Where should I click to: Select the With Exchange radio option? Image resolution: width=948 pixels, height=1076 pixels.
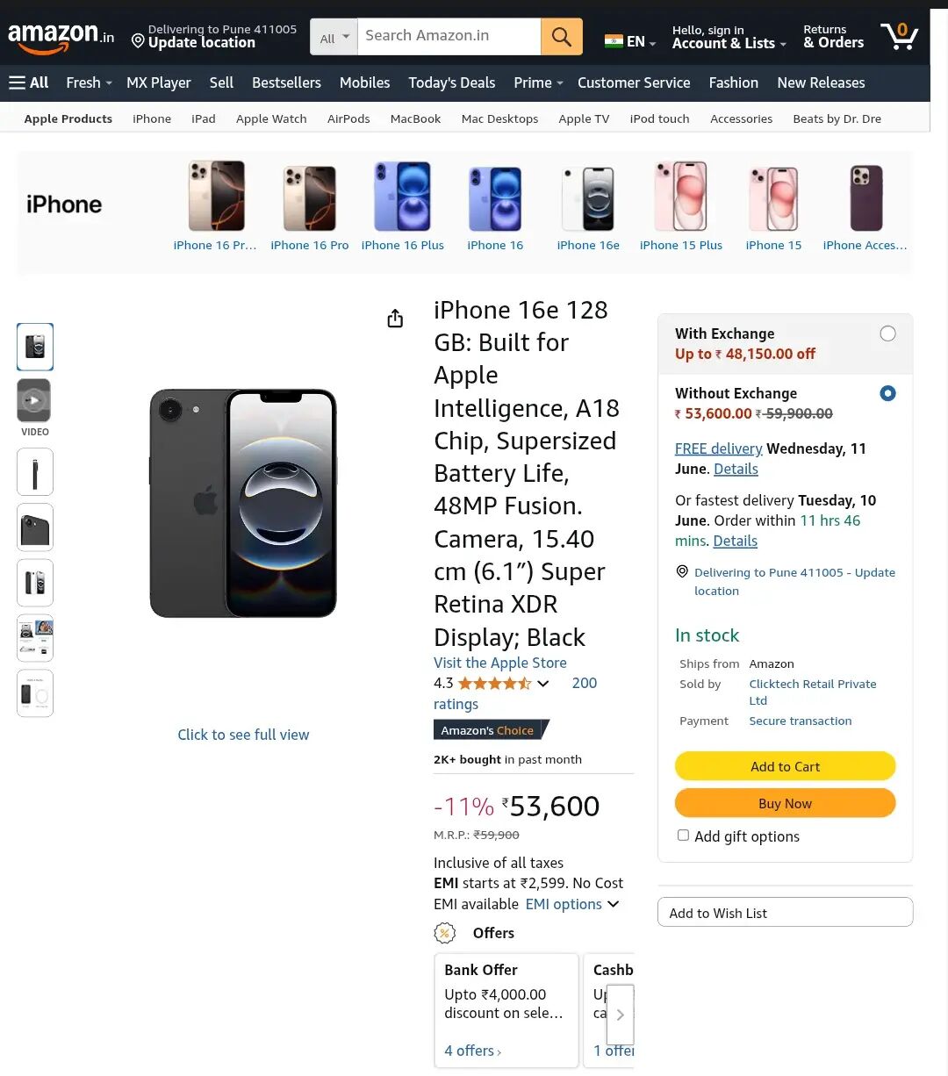(887, 334)
